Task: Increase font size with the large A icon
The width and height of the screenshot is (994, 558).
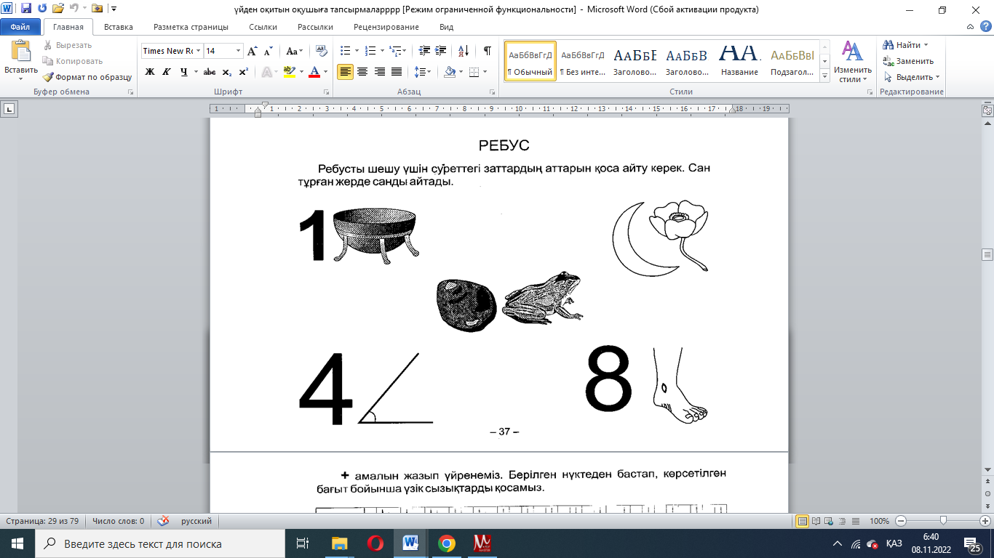Action: (253, 51)
